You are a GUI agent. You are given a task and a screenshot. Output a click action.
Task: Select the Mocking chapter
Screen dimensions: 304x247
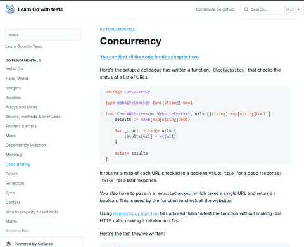coord(13,155)
